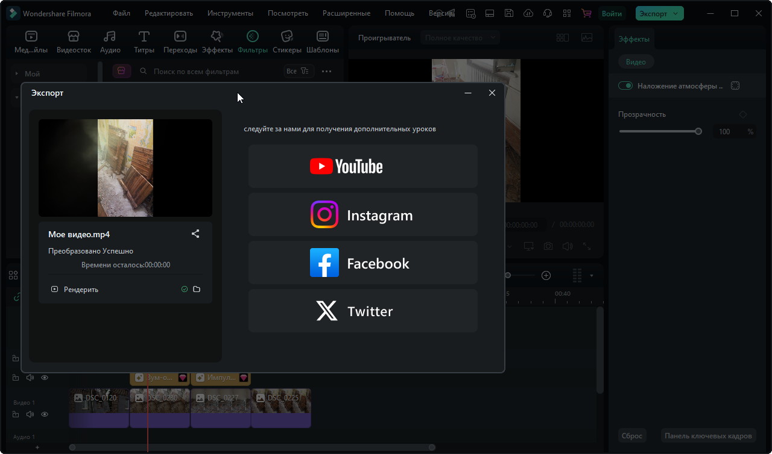Open the Полное качество quality dropdown

click(x=460, y=38)
